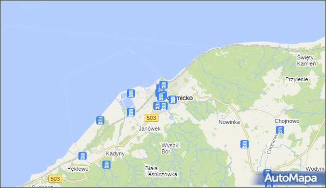Select the Przylesie place label

pyautogui.click(x=296, y=79)
